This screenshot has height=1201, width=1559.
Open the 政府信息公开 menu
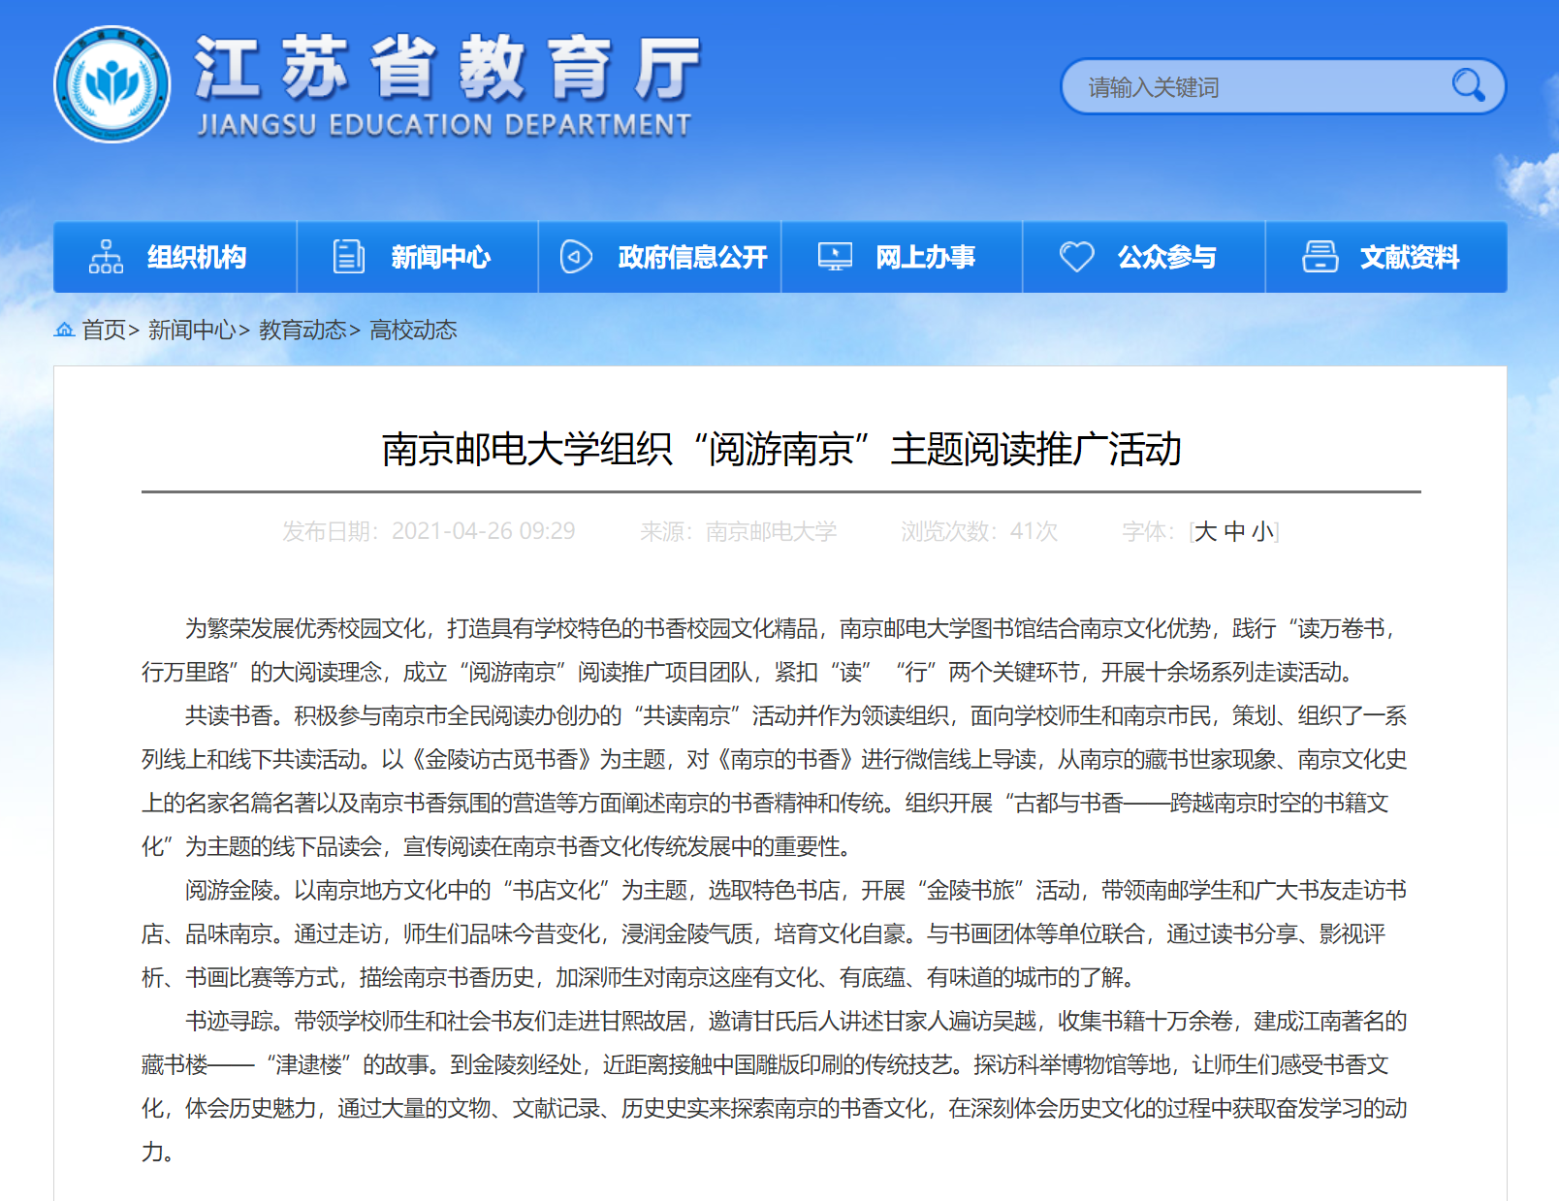[692, 257]
